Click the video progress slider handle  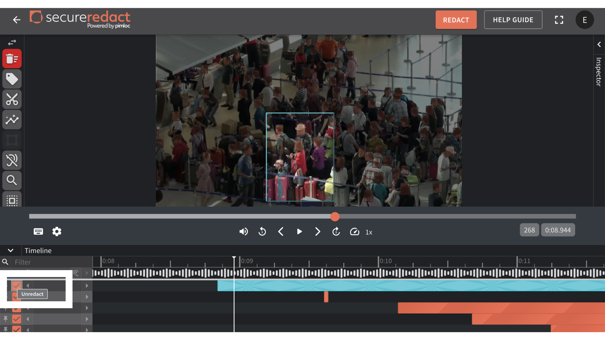click(x=335, y=217)
